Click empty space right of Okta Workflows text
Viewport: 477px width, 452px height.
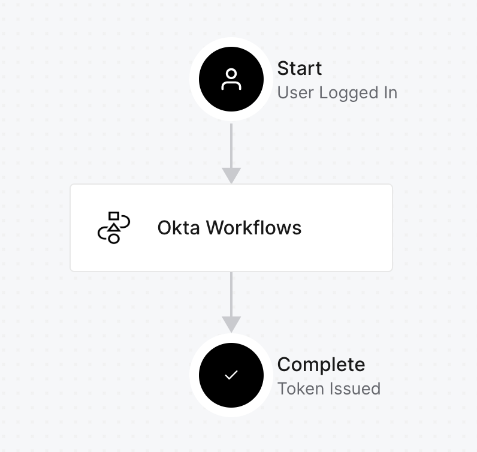click(x=348, y=228)
